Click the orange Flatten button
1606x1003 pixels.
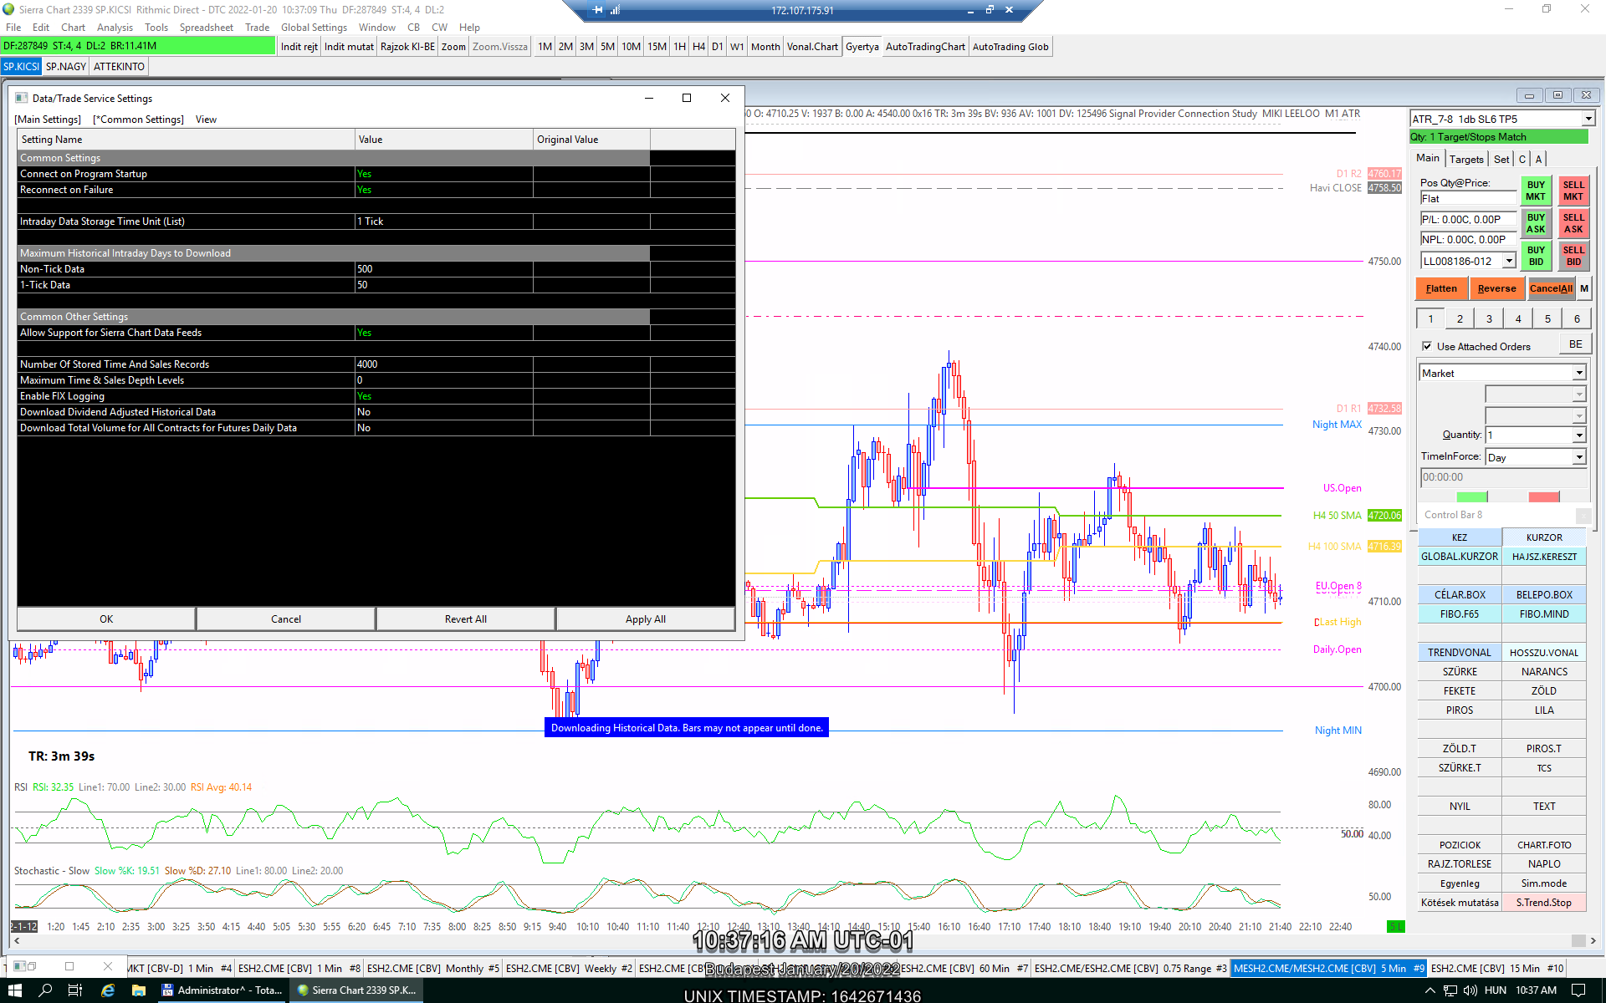1440,288
